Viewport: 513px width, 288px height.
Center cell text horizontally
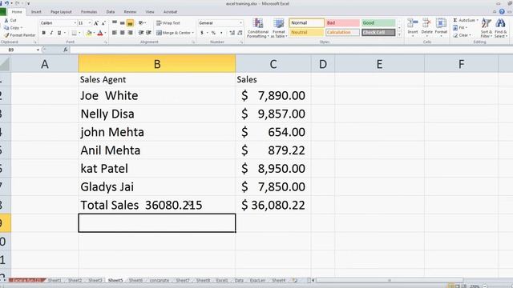123,33
